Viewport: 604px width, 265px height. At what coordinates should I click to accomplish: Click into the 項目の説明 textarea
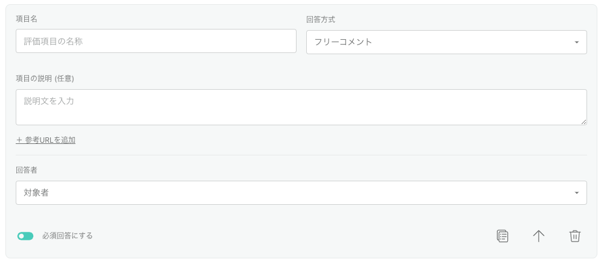click(301, 107)
